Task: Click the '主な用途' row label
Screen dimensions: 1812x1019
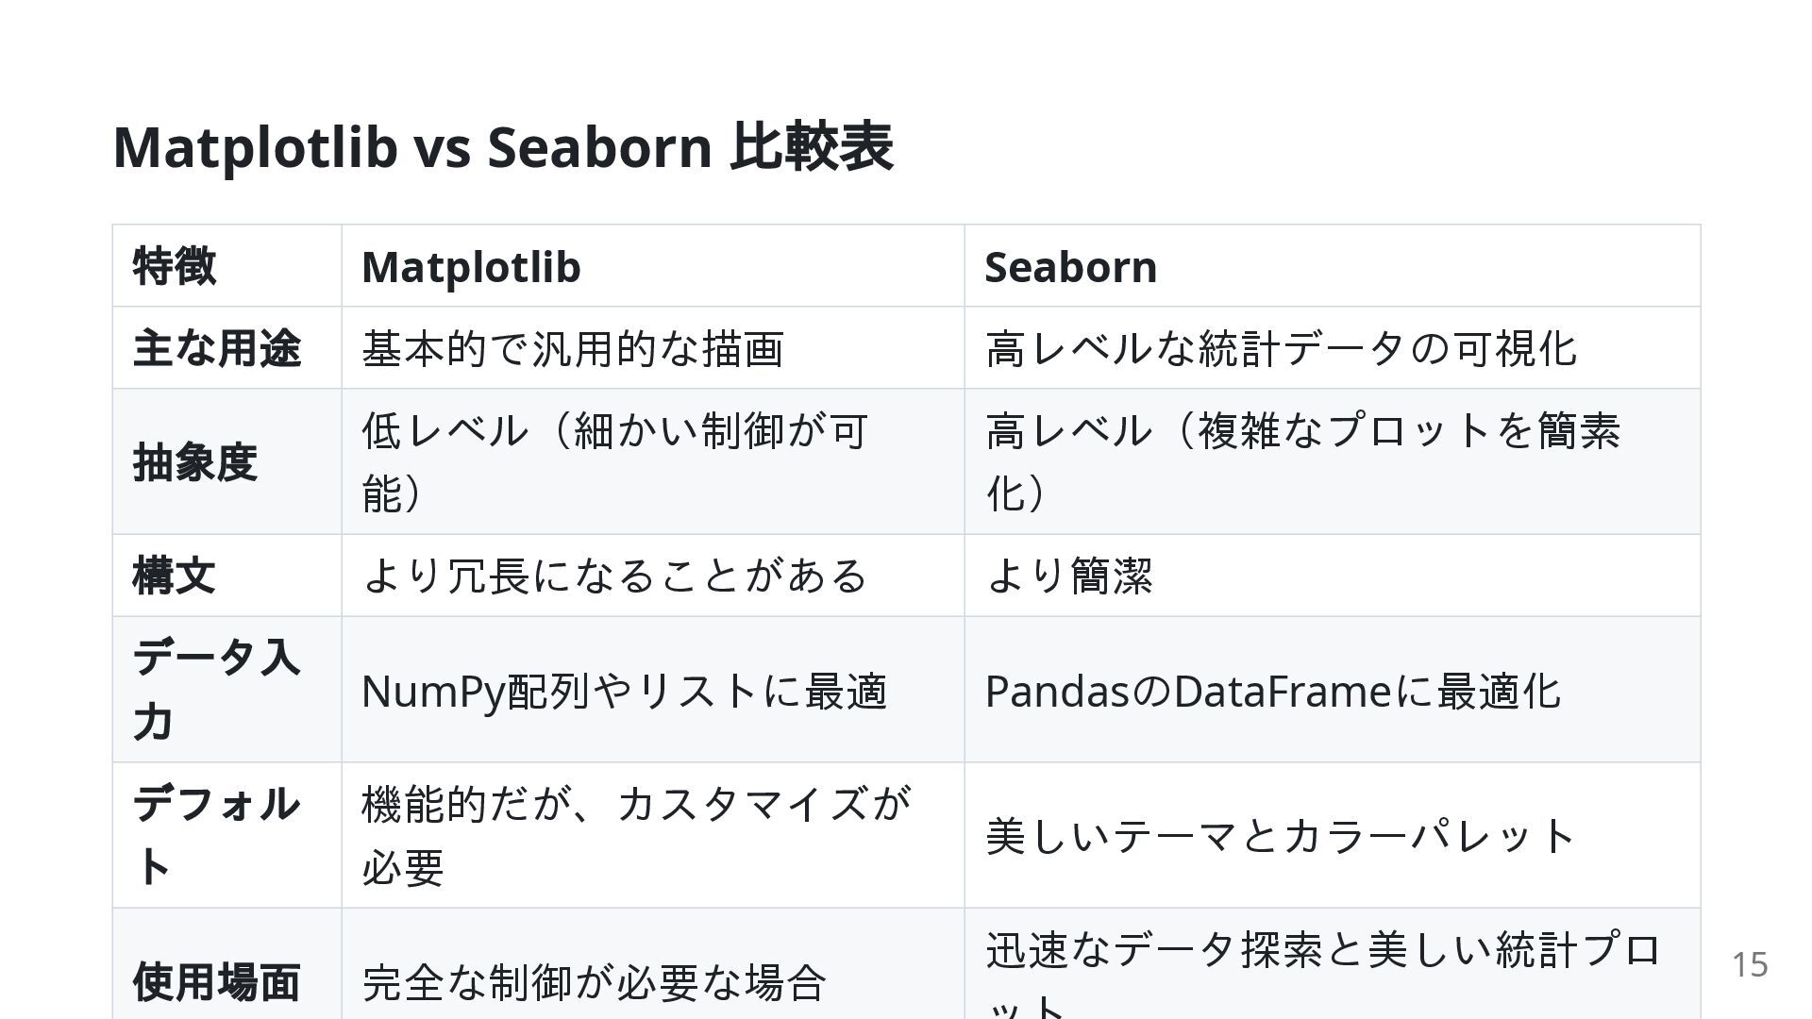Action: (217, 348)
